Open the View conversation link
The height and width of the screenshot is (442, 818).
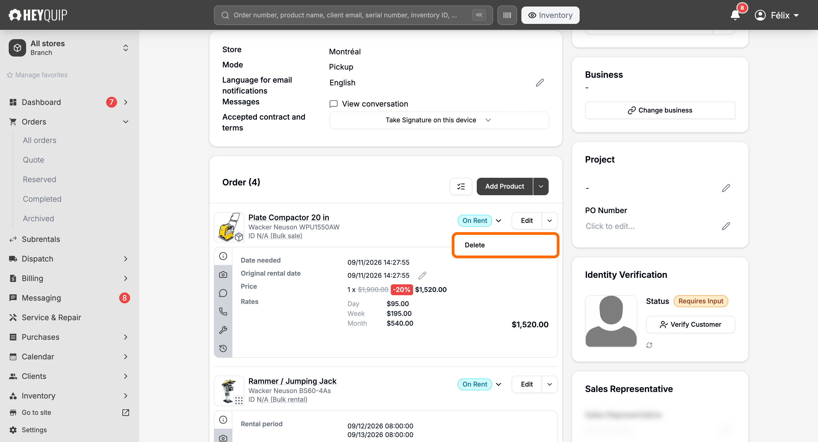click(x=369, y=104)
